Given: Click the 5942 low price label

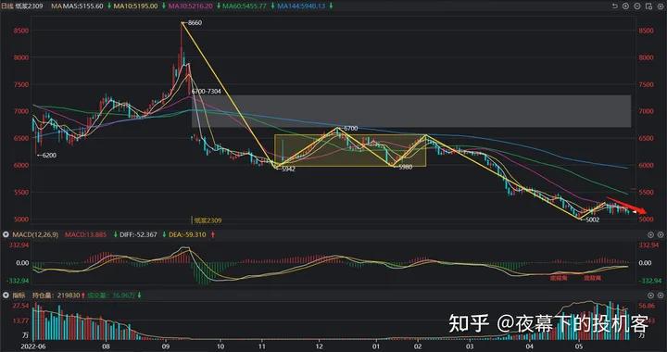Looking at the screenshot, I should tap(288, 169).
